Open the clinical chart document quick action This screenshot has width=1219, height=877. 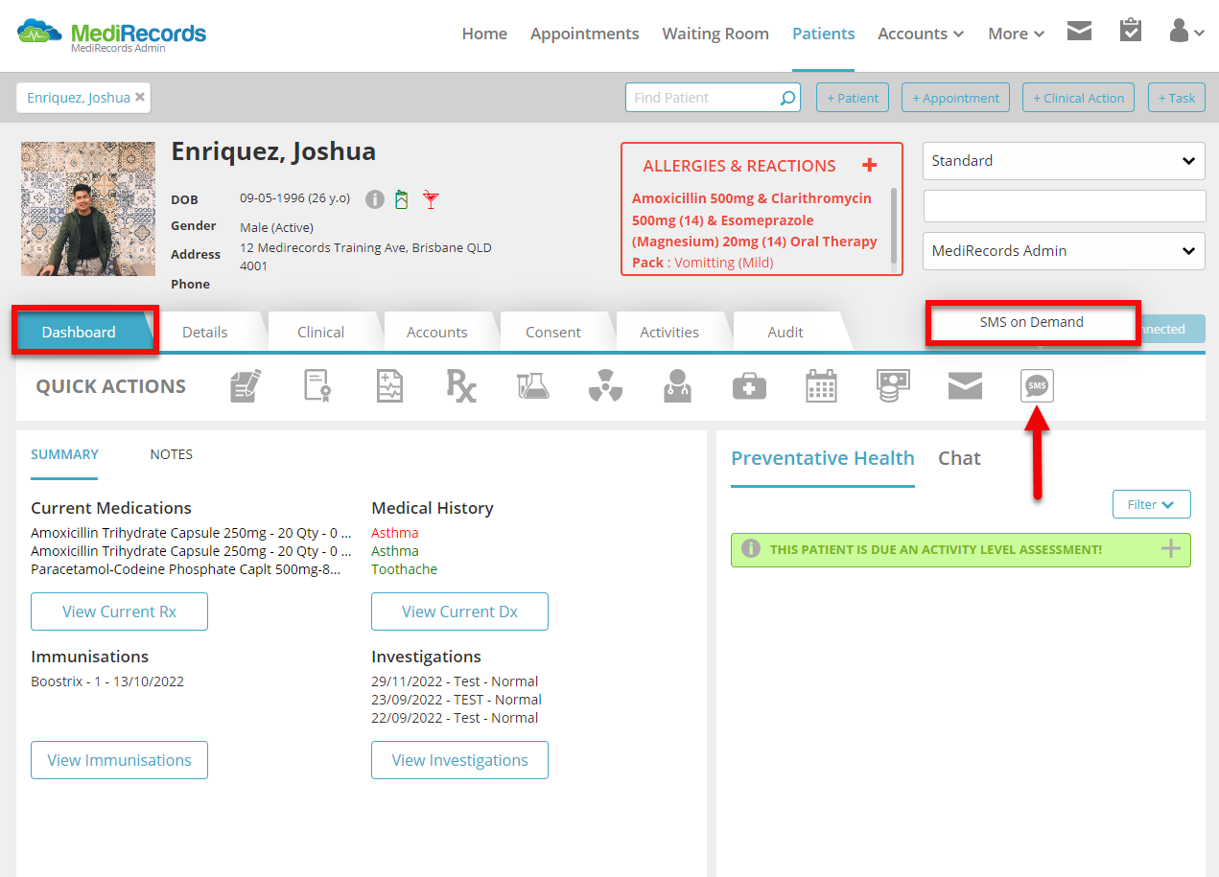click(389, 386)
